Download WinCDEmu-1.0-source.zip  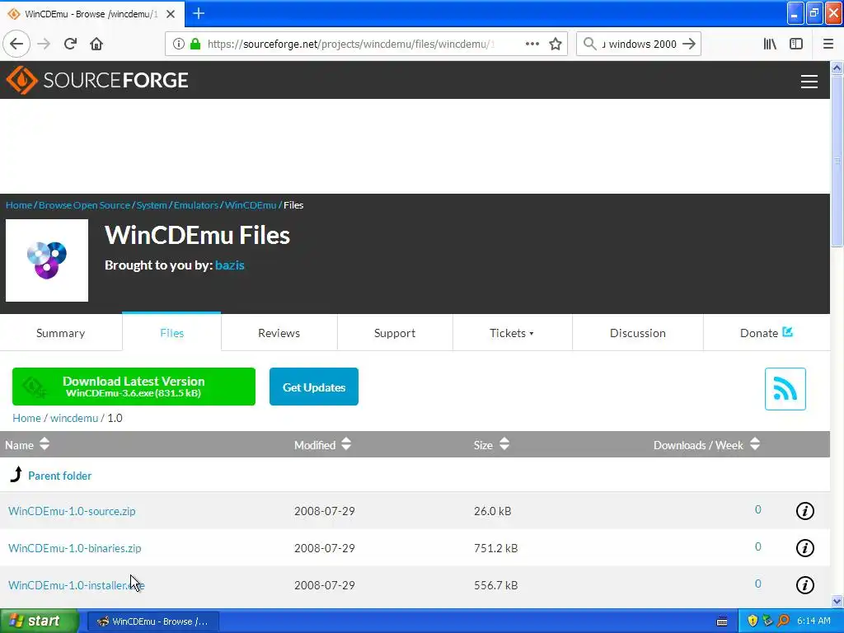(x=72, y=511)
